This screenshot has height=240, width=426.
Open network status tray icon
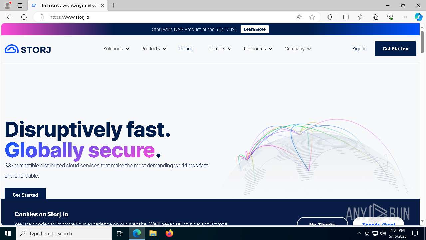375,233
